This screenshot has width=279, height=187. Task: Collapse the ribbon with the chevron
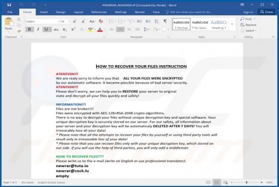click(274, 37)
